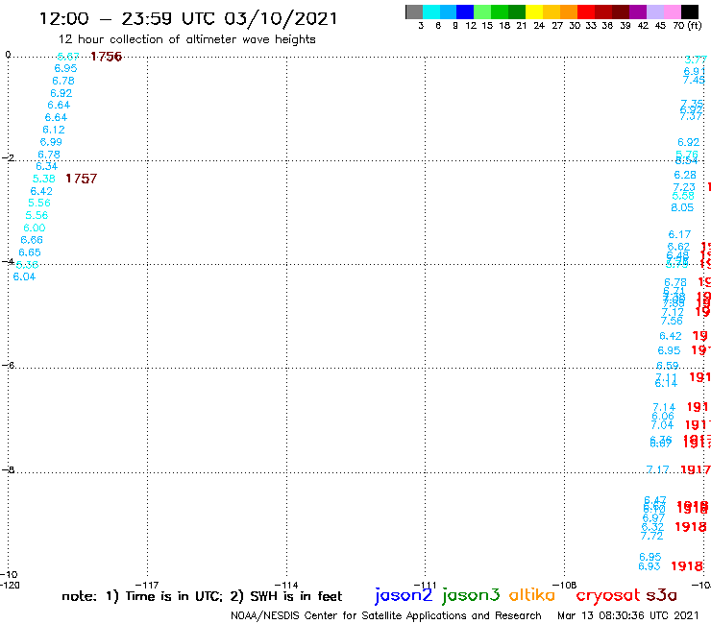The width and height of the screenshot is (711, 624).
Task: Select the orange swatch in the color scale
Action: (569, 12)
